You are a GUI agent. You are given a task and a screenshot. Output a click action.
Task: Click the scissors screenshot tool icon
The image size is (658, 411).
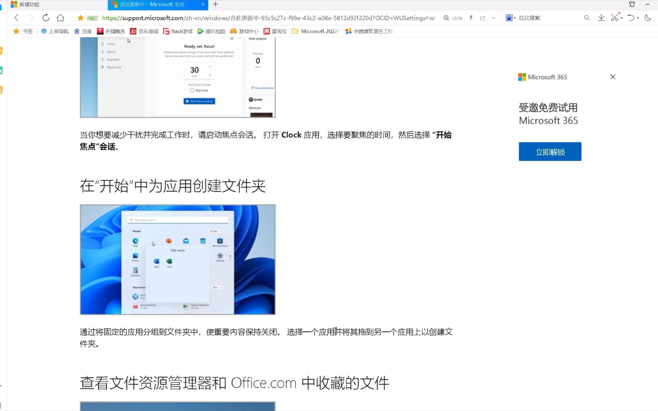(x=615, y=18)
